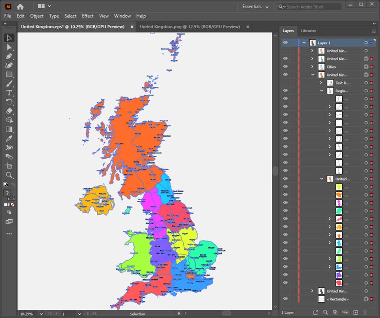Collapse Layer 1 chevron
Screen dimensions: 380x318
coord(304,43)
